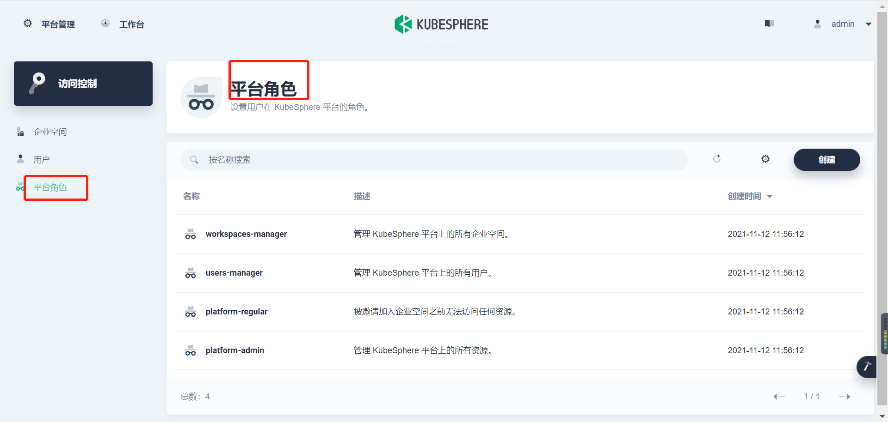Open the 工作台 workbench
The image size is (888, 422).
pyautogui.click(x=131, y=24)
